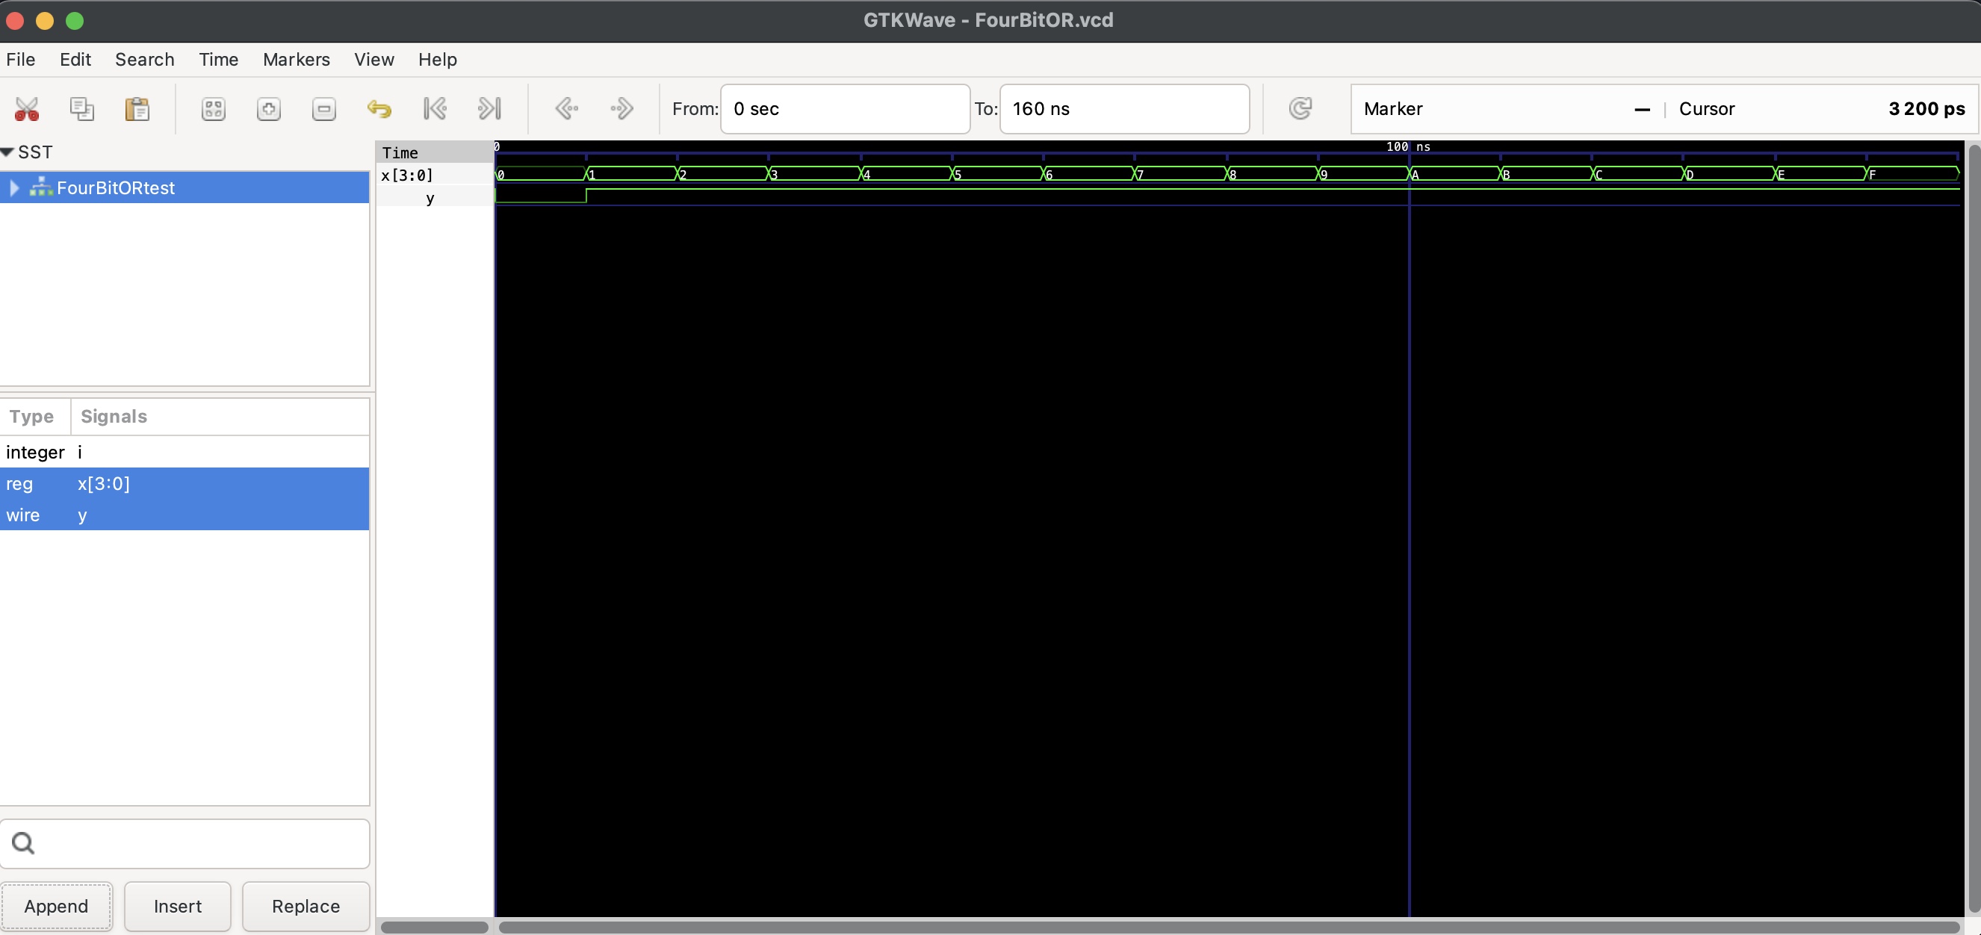Zoom in using the plus magnifier icon
The width and height of the screenshot is (1981, 935).
pos(268,108)
